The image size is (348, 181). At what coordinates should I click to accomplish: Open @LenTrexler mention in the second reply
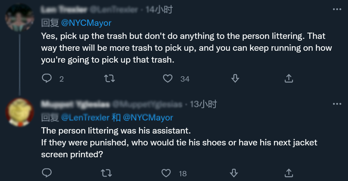coord(85,118)
